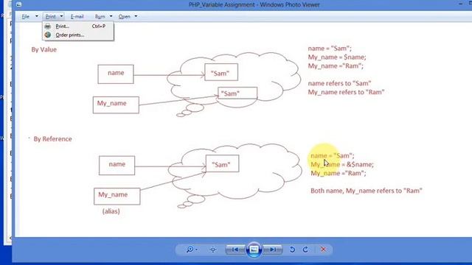Click the 'My_name = $name;' line
472x265 pixels.
pyautogui.click(x=337, y=57)
